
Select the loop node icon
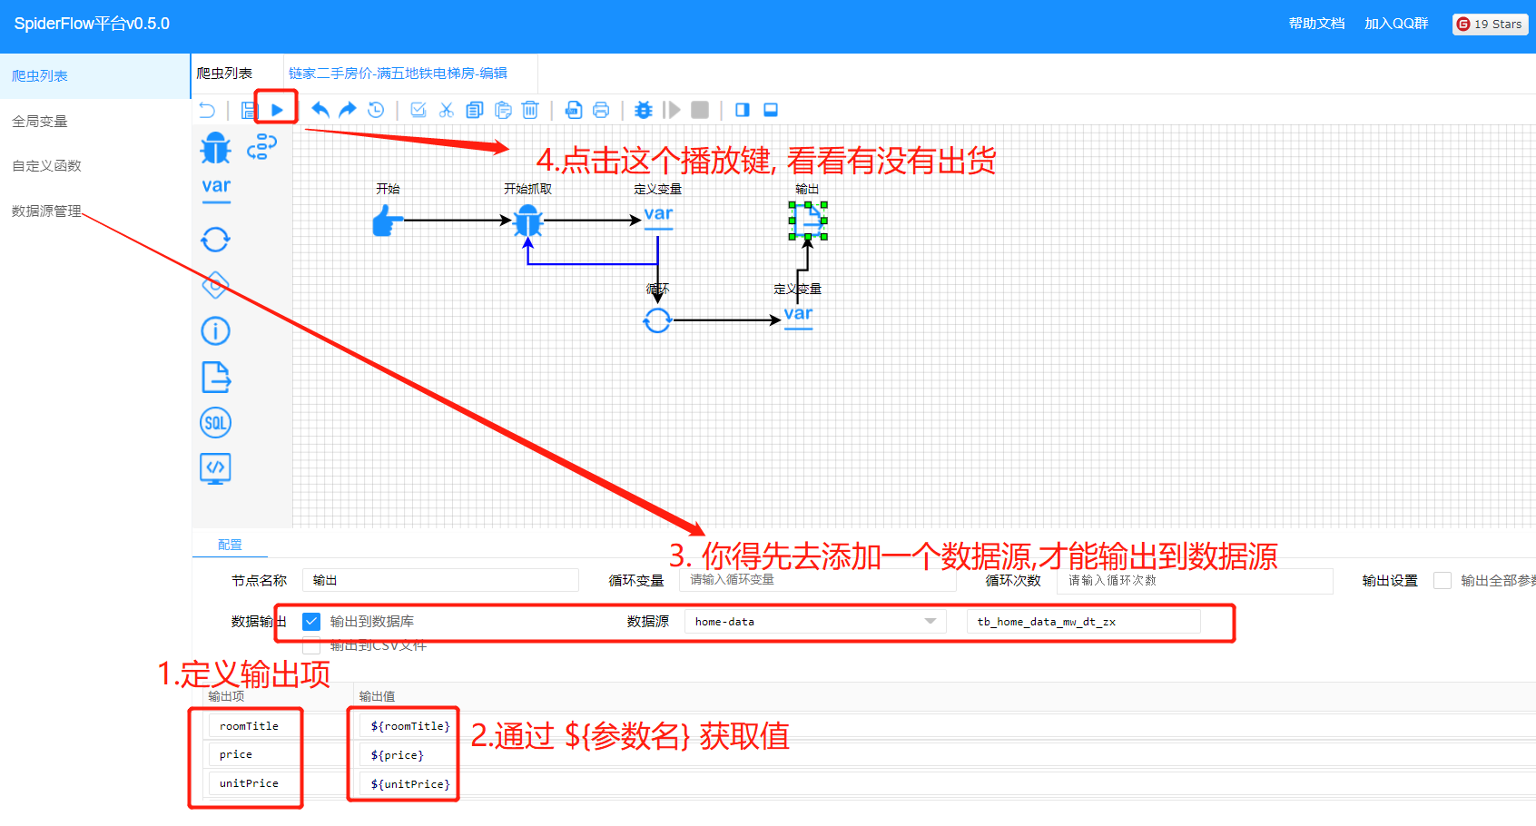coord(215,239)
